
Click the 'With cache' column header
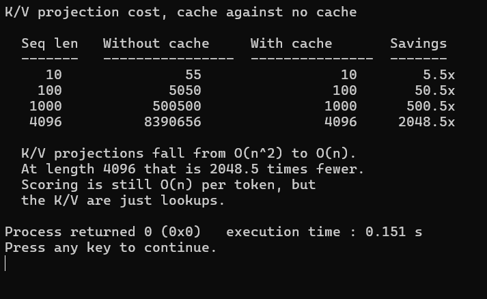click(292, 44)
